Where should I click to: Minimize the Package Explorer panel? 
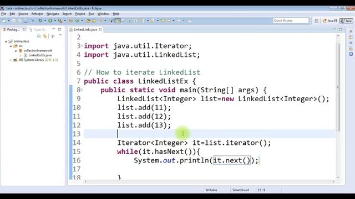54,29
